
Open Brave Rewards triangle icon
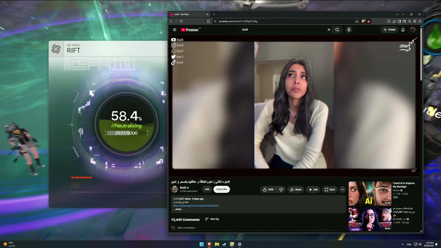(x=368, y=21)
